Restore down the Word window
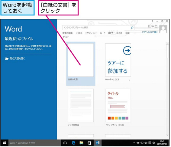The width and height of the screenshot is (171, 147). [162, 21]
